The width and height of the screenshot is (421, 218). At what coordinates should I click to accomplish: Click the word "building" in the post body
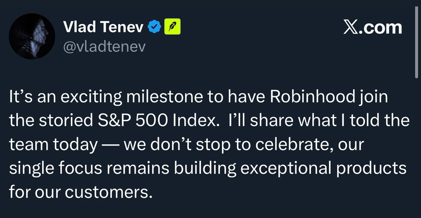[x=205, y=169]
